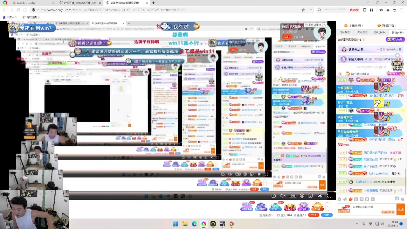
Task: Enter web page fullscreen mode
Action: tap(320, 196)
